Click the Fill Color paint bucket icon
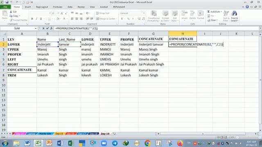The height and width of the screenshot is (147, 262). coord(58,19)
